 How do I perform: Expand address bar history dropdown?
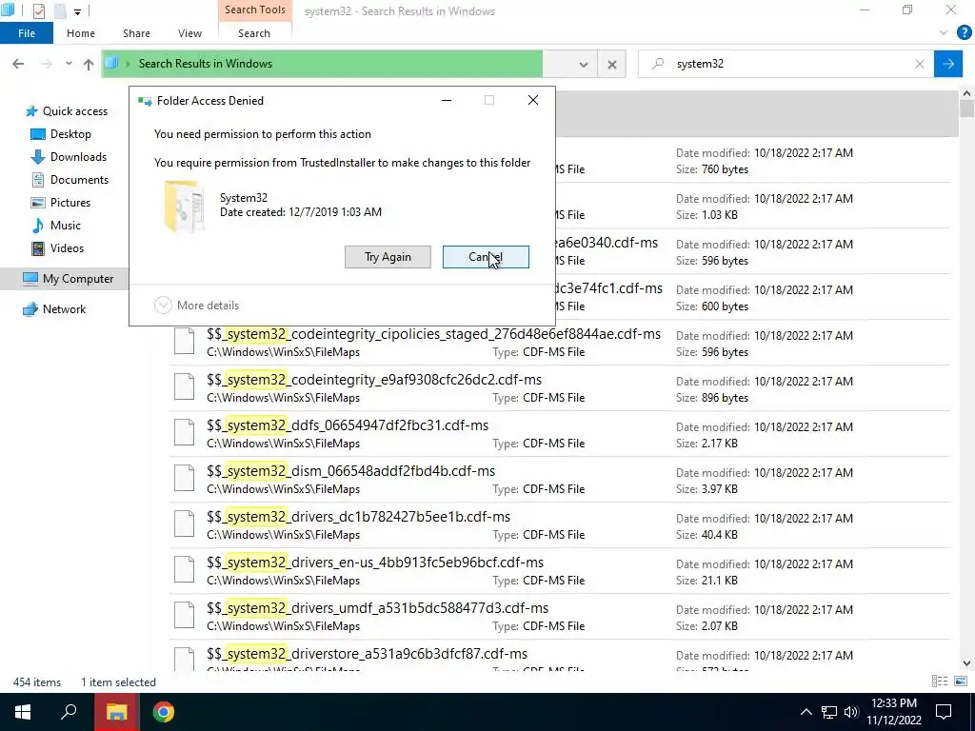(x=584, y=64)
